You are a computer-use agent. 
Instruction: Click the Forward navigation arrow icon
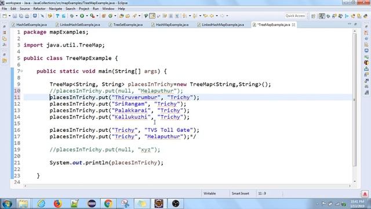coord(222,16)
